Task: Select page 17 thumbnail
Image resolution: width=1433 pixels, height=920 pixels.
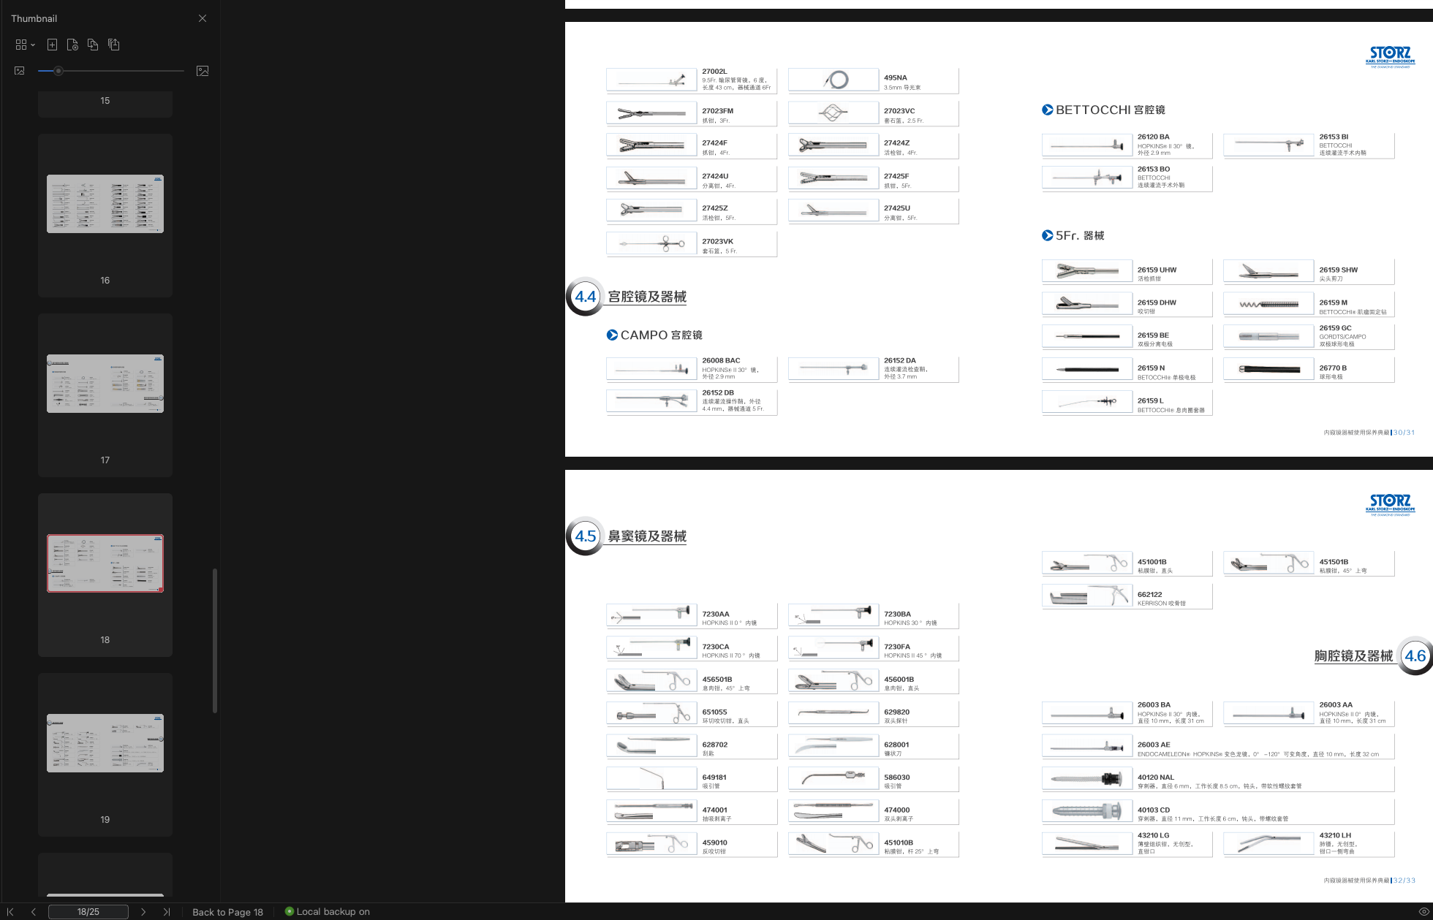Action: [105, 384]
